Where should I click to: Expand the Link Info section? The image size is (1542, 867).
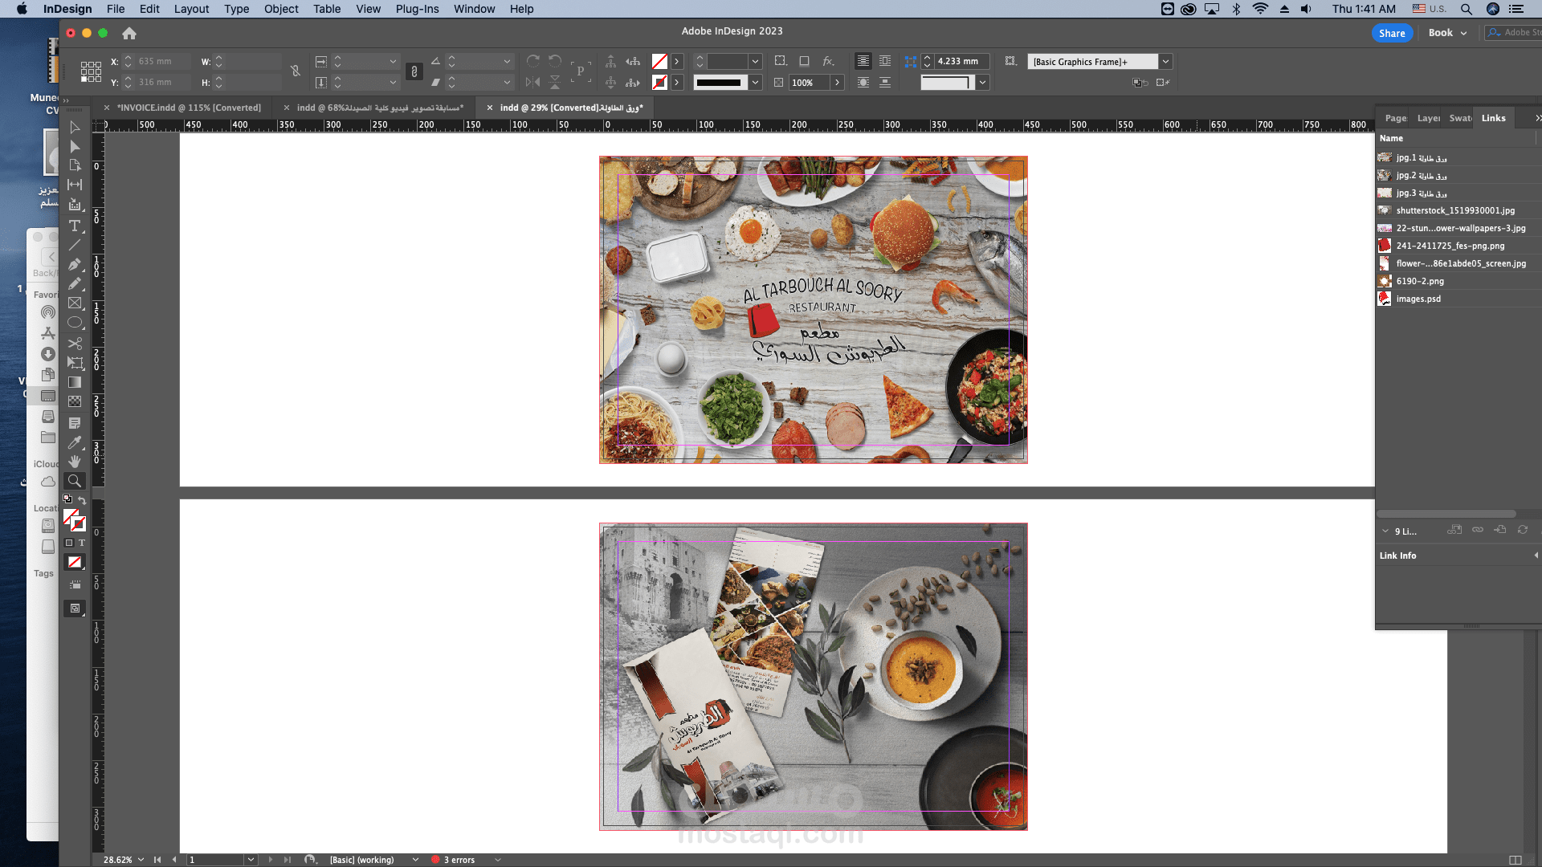(1536, 556)
